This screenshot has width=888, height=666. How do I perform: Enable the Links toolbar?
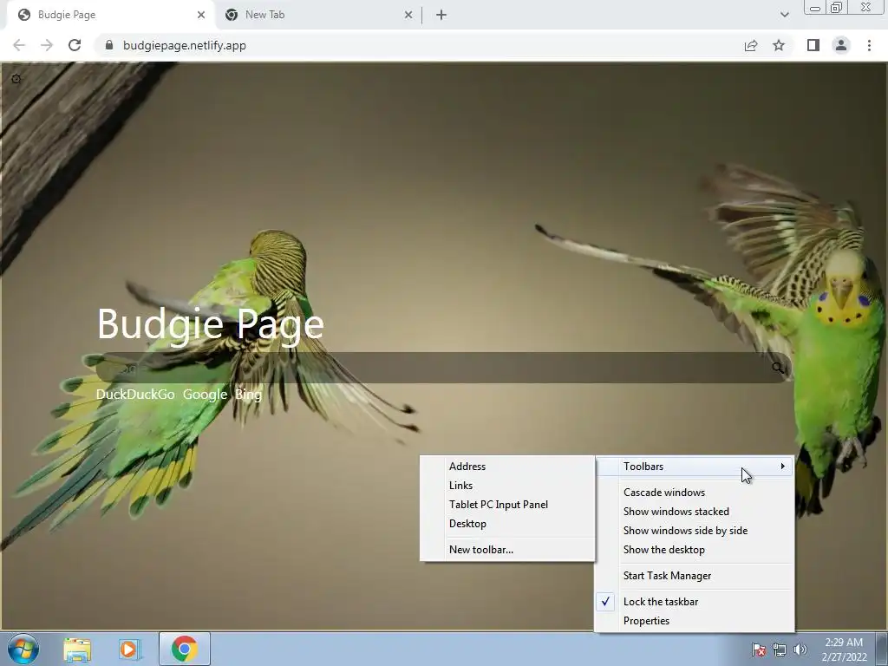pos(507,486)
